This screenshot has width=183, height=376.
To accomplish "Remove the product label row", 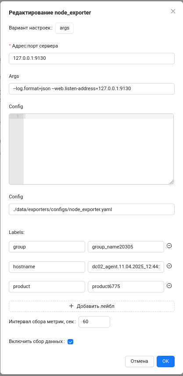I will [x=169, y=286].
